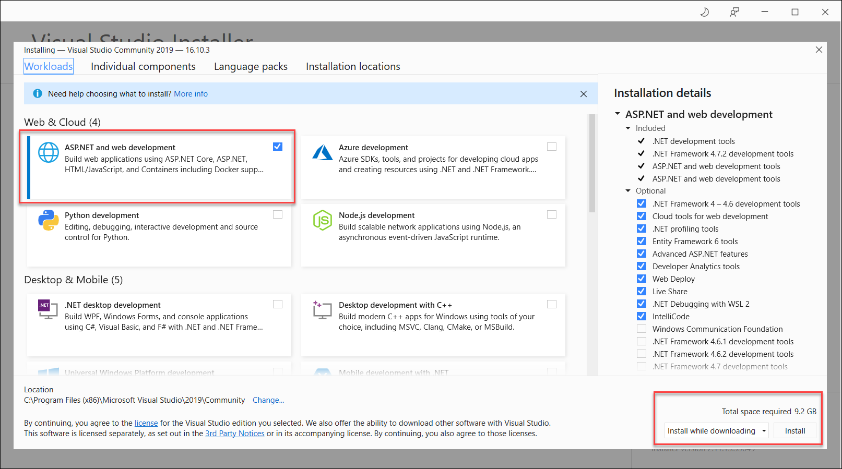This screenshot has height=469, width=842.
Task: Click the Python development logo icon
Action: click(x=48, y=220)
